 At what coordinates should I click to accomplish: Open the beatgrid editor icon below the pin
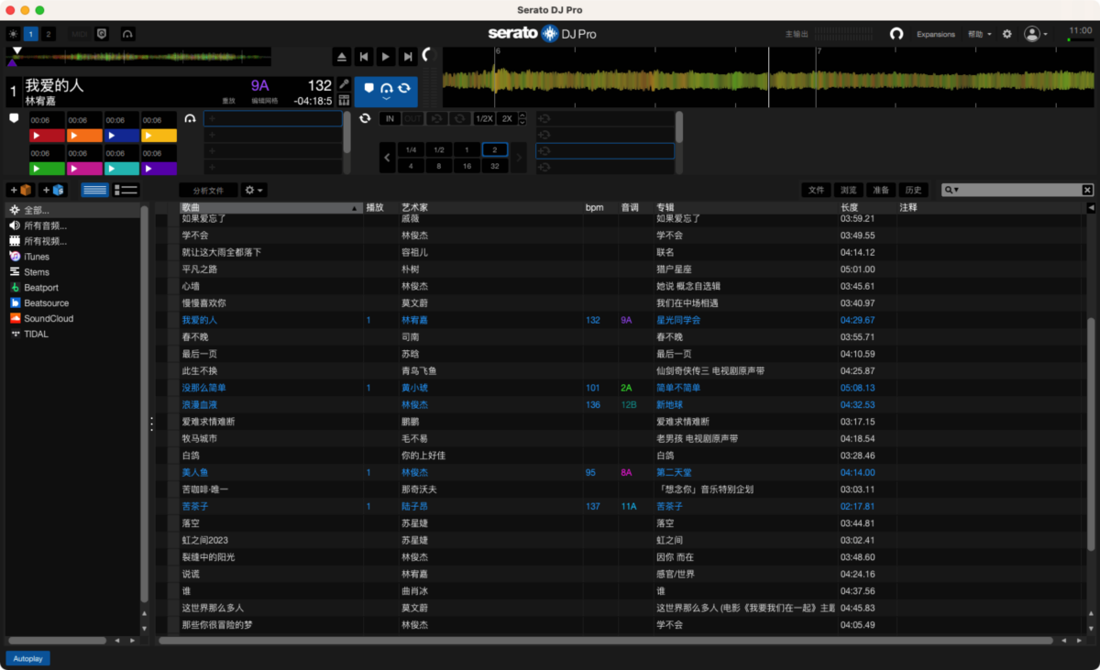click(345, 100)
